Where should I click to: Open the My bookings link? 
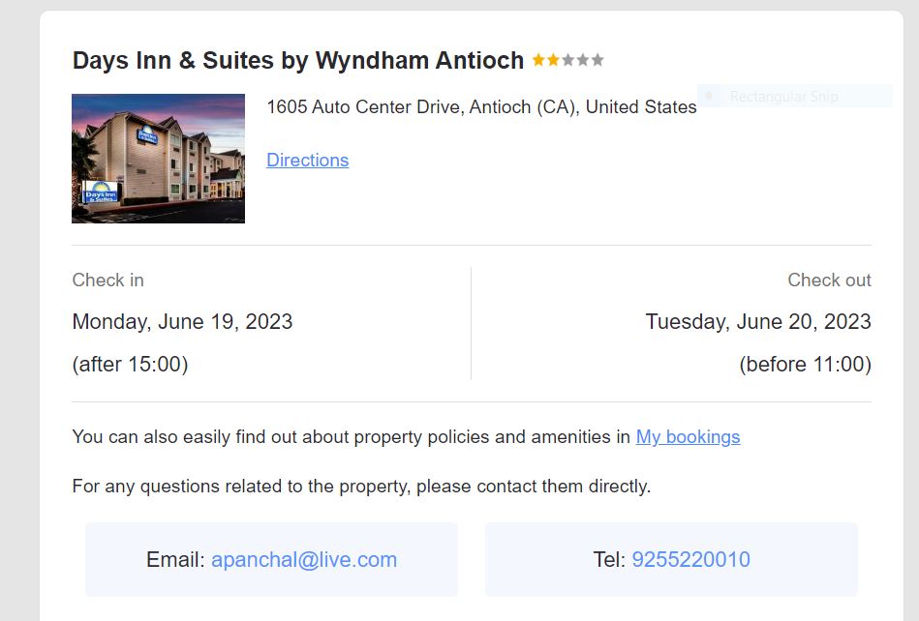[x=688, y=437]
